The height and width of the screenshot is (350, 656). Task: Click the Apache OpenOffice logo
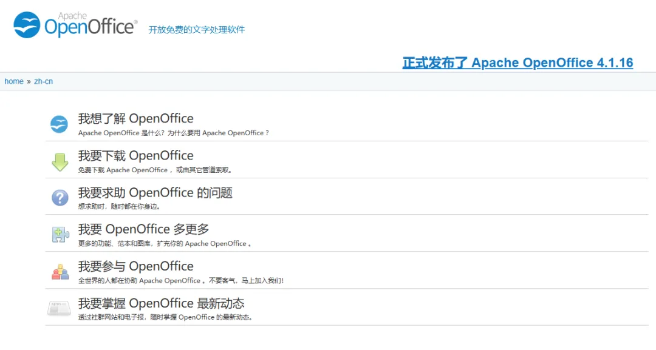tap(75, 25)
